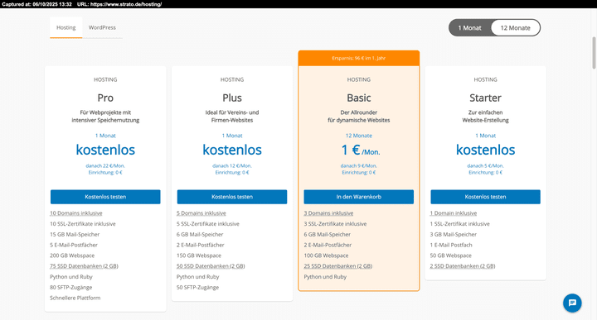The width and height of the screenshot is (597, 320).
Task: Click danach 5 €/Mon. text
Action: click(x=485, y=166)
